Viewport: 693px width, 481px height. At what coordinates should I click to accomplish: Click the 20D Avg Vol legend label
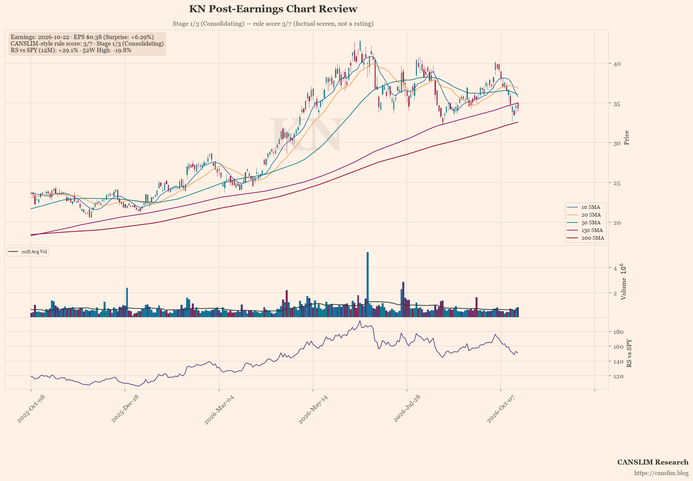[x=34, y=252]
